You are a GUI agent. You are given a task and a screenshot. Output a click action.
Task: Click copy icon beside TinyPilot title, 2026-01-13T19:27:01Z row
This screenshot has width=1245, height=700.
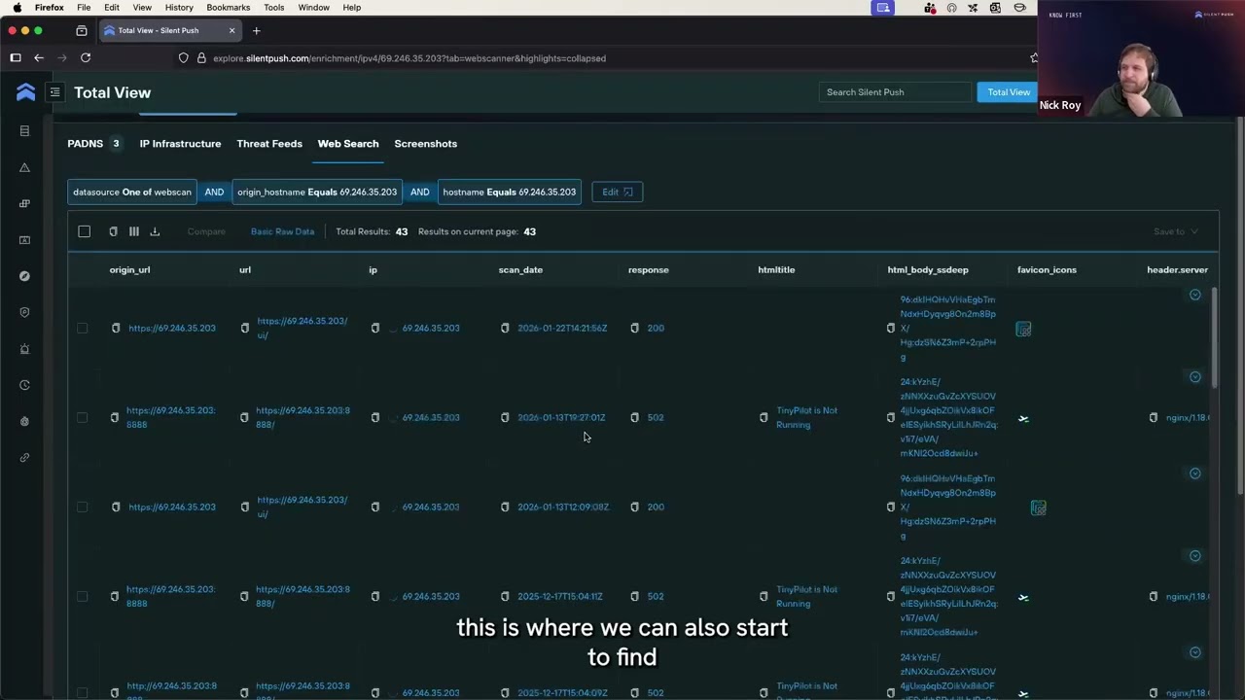764,418
